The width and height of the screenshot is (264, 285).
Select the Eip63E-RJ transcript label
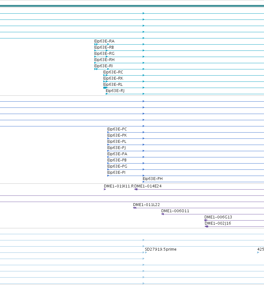tap(115, 91)
